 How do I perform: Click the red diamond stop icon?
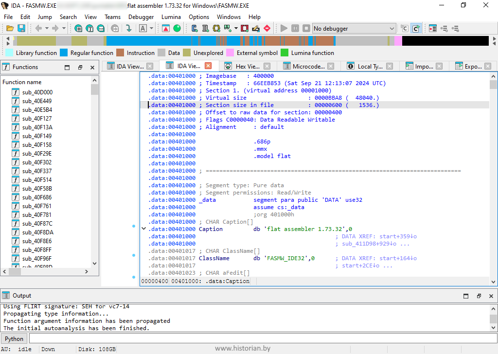tap(267, 29)
